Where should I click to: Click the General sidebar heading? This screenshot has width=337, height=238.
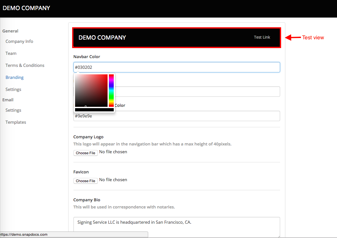pyautogui.click(x=10, y=31)
